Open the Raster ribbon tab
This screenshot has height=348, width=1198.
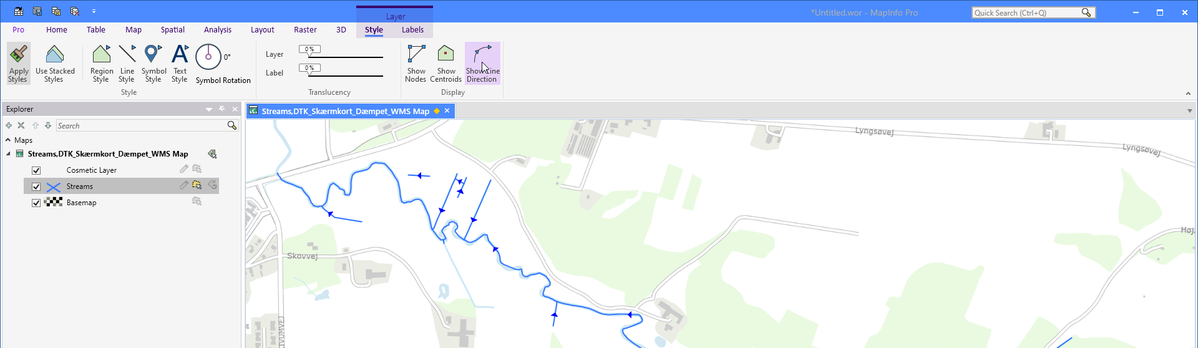point(306,29)
